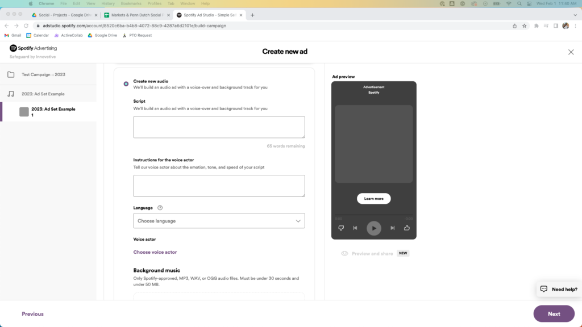Image resolution: width=582 pixels, height=327 pixels.
Task: Open Preview and share option
Action: 372,254
